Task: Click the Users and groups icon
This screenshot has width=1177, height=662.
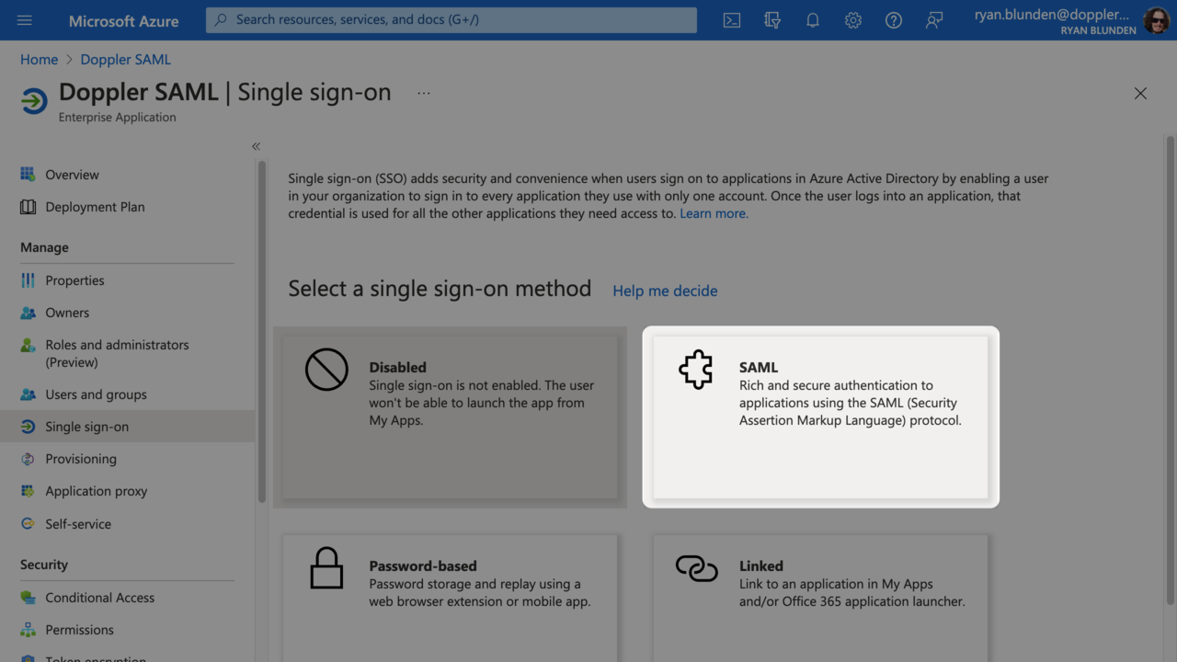Action: click(x=28, y=394)
